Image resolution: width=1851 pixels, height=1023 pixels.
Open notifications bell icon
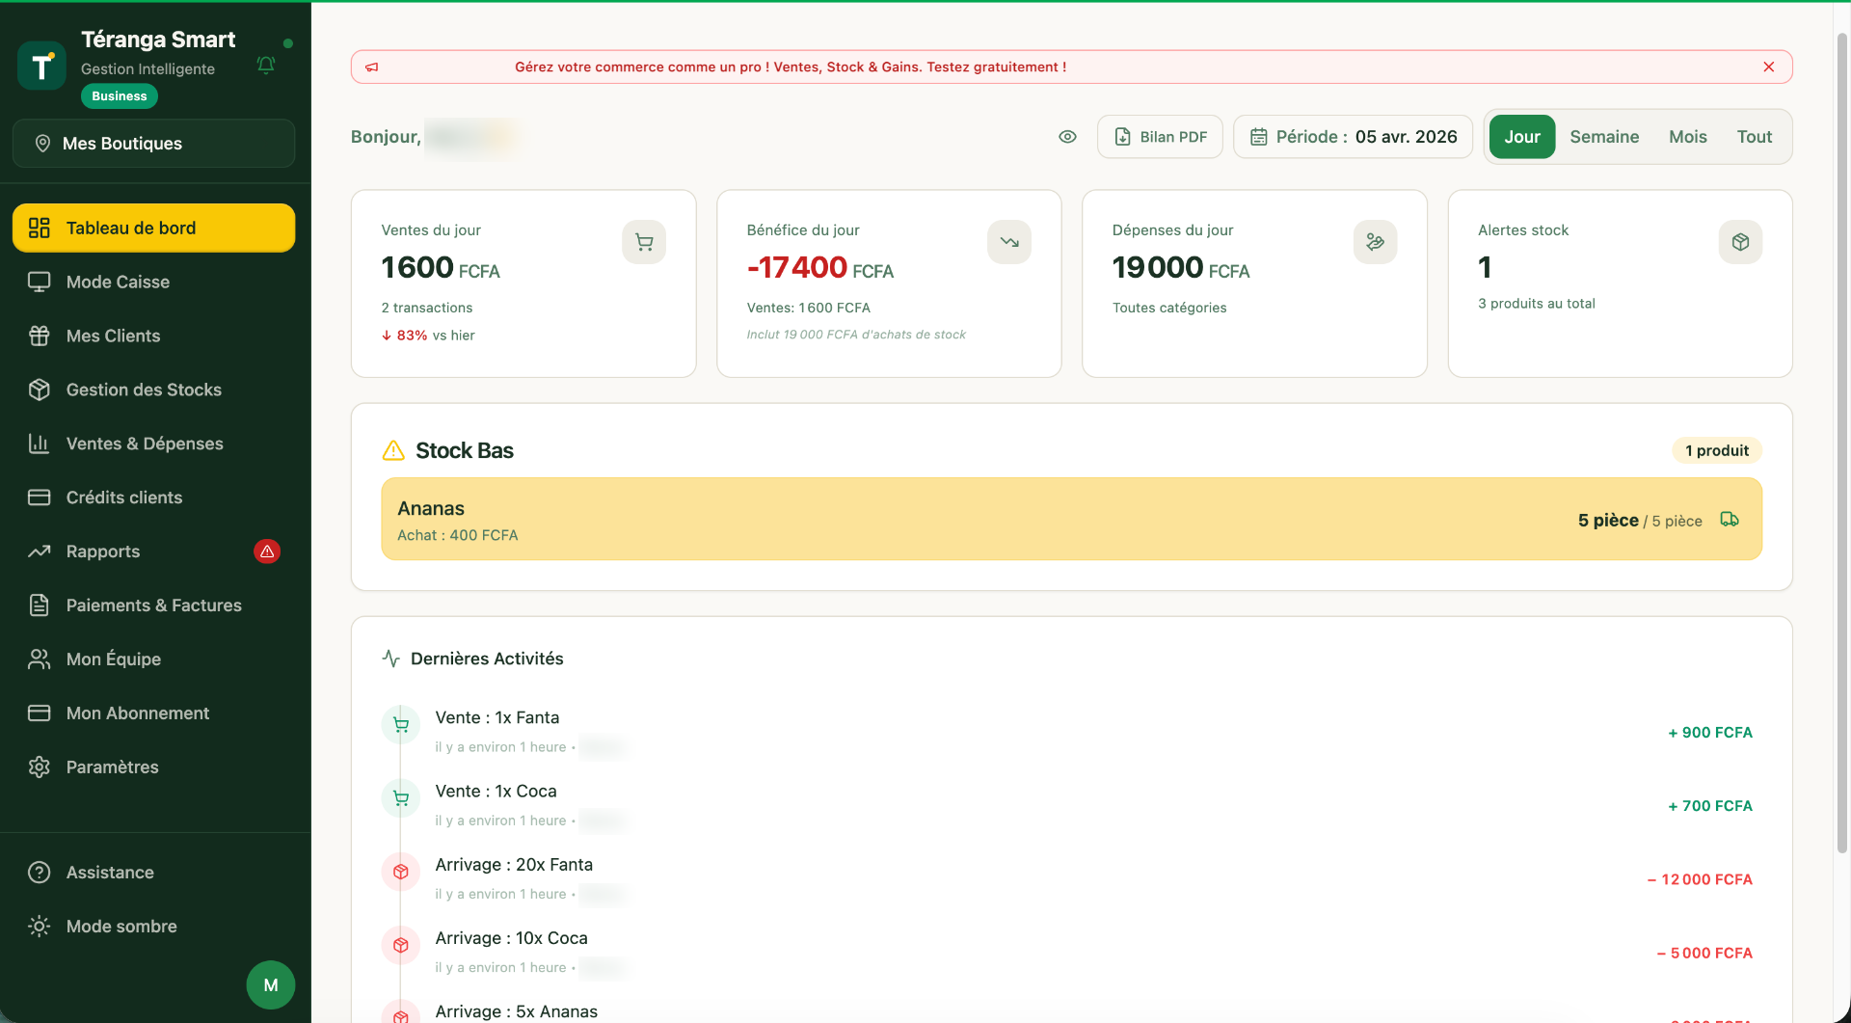266,65
